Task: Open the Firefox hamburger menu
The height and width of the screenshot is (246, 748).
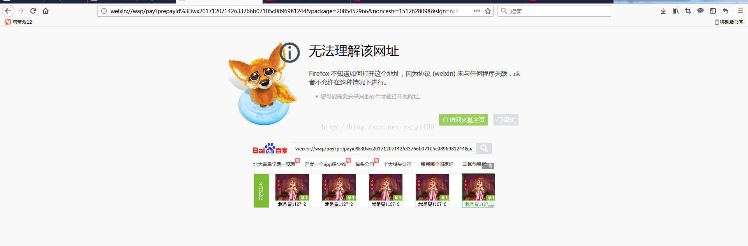Action: [x=741, y=11]
